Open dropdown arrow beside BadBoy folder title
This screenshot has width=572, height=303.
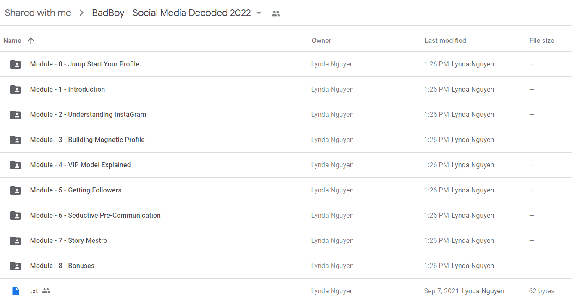click(259, 13)
